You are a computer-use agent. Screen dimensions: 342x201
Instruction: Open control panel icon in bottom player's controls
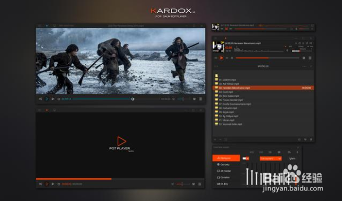[193, 184]
